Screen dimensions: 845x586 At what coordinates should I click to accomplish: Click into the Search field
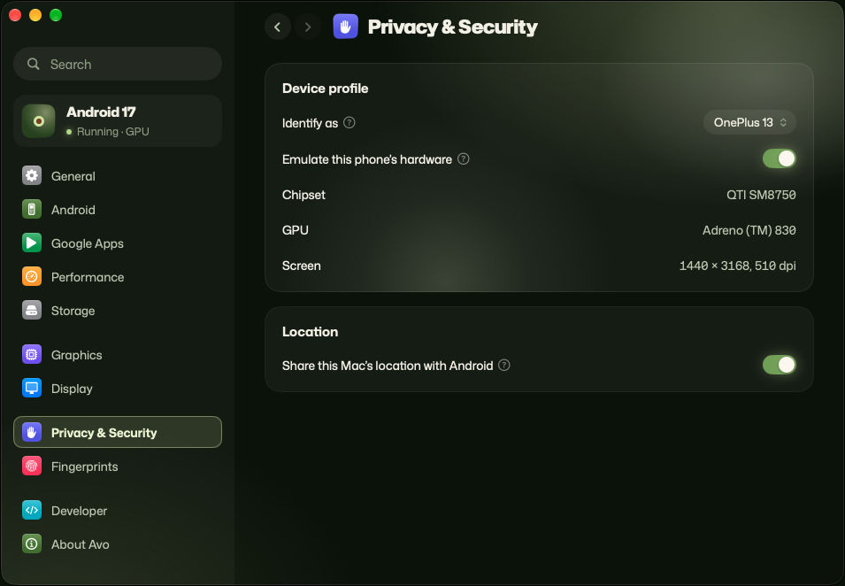point(118,64)
